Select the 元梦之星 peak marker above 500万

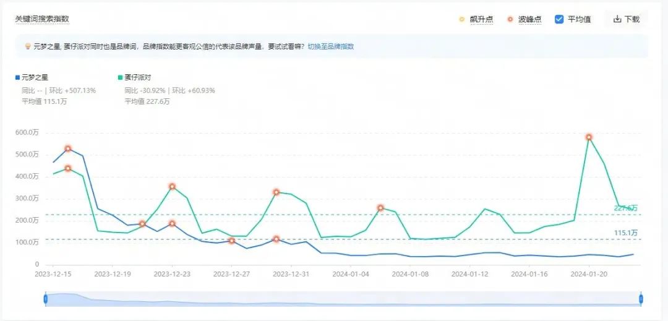tap(68, 148)
